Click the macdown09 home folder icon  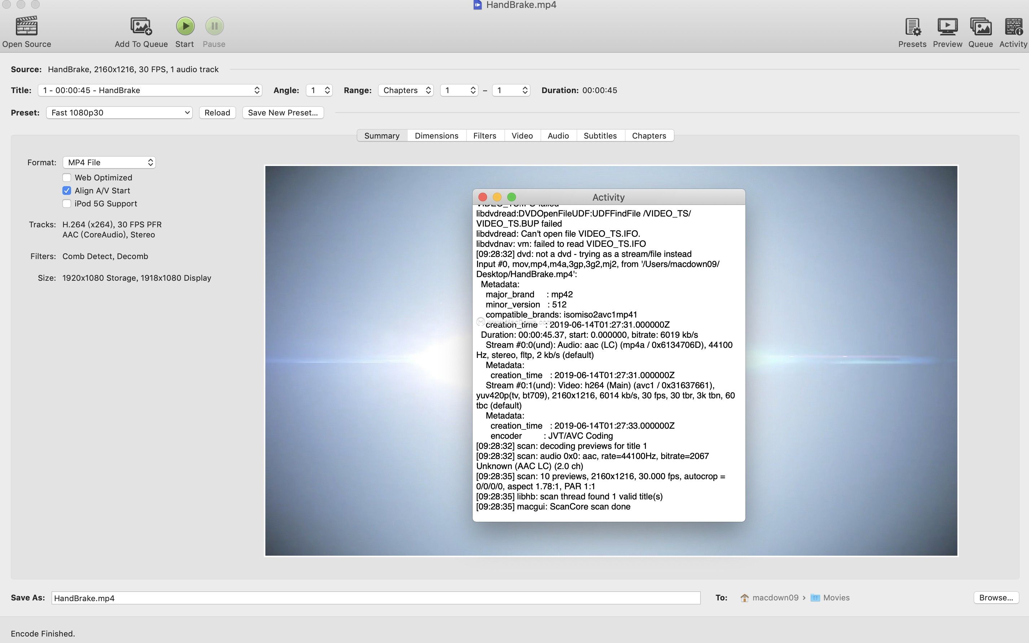pos(745,598)
